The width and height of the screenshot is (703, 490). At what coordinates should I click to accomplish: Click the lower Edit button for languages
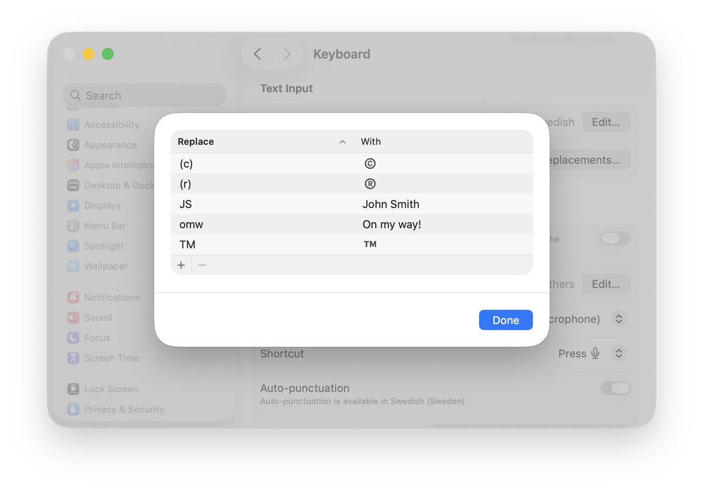point(606,284)
